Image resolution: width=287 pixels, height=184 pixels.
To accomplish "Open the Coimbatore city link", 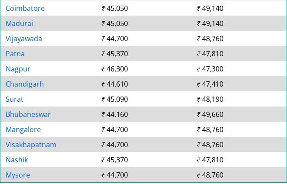I will (25, 8).
